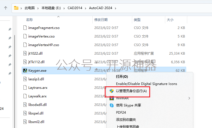Click jtTk112.dll file name

(x=36, y=62)
